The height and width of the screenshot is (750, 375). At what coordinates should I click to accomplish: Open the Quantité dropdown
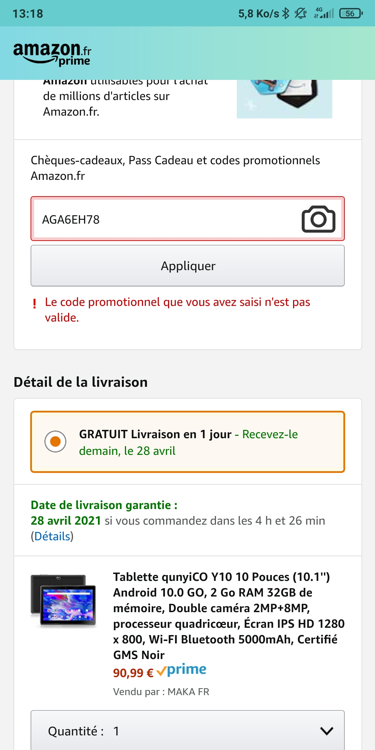(187, 731)
